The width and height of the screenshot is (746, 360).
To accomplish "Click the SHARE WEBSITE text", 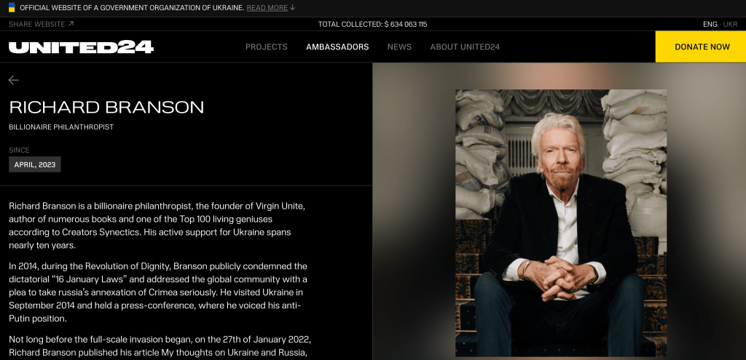I will tap(36, 24).
